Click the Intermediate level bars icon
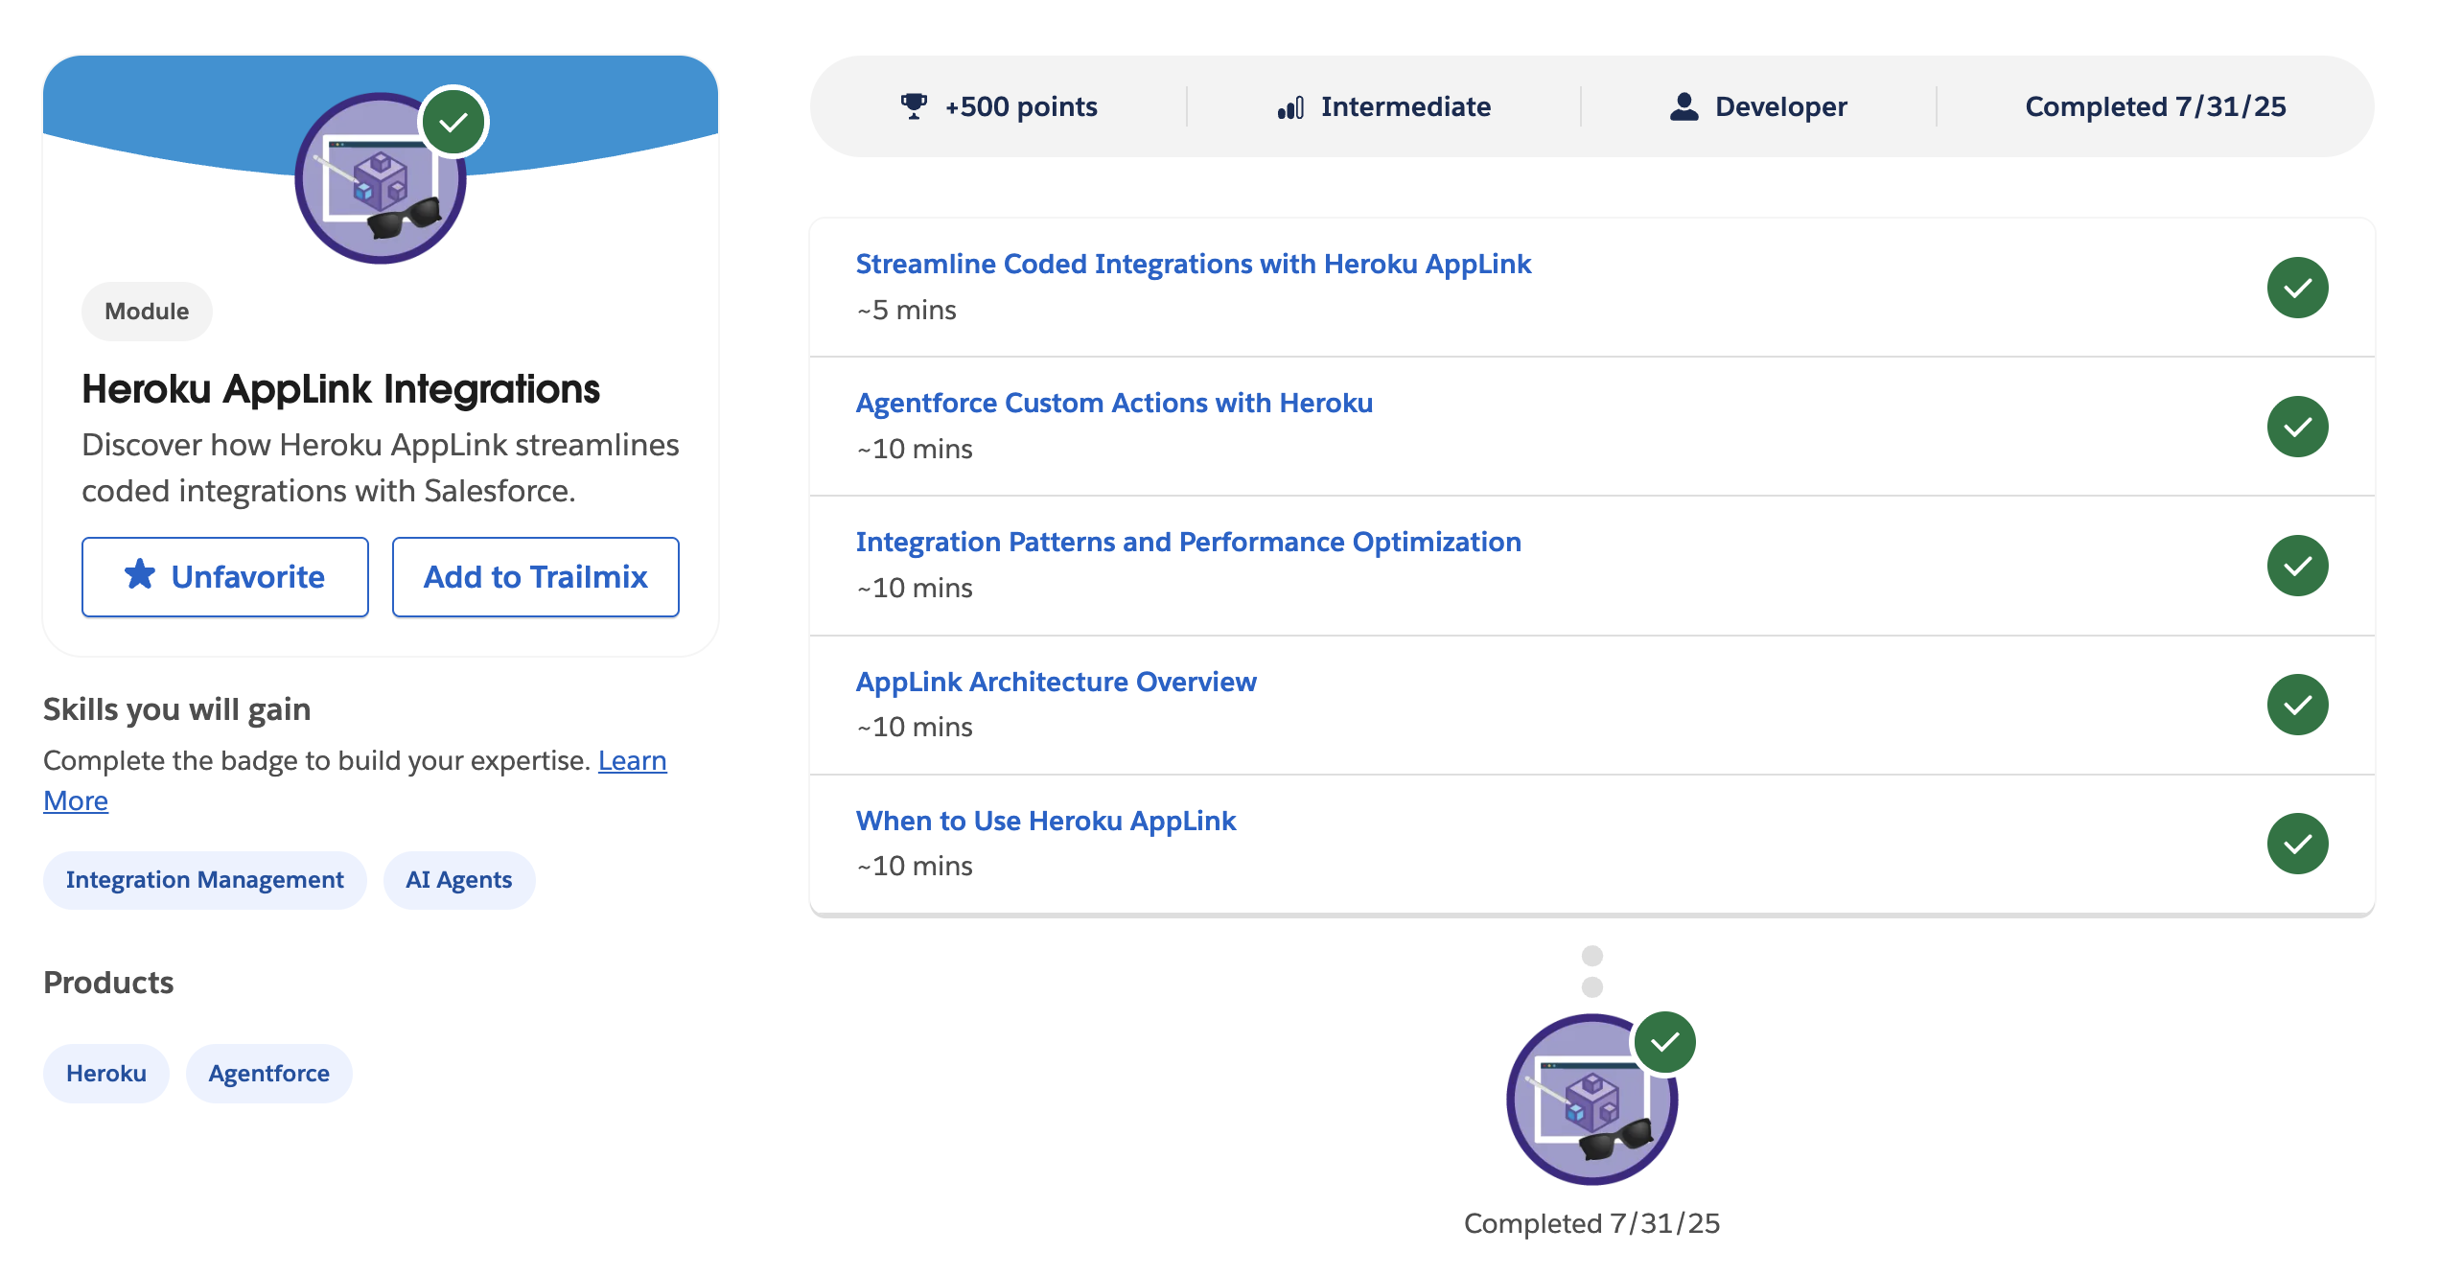The width and height of the screenshot is (2462, 1275). pos(1290,107)
